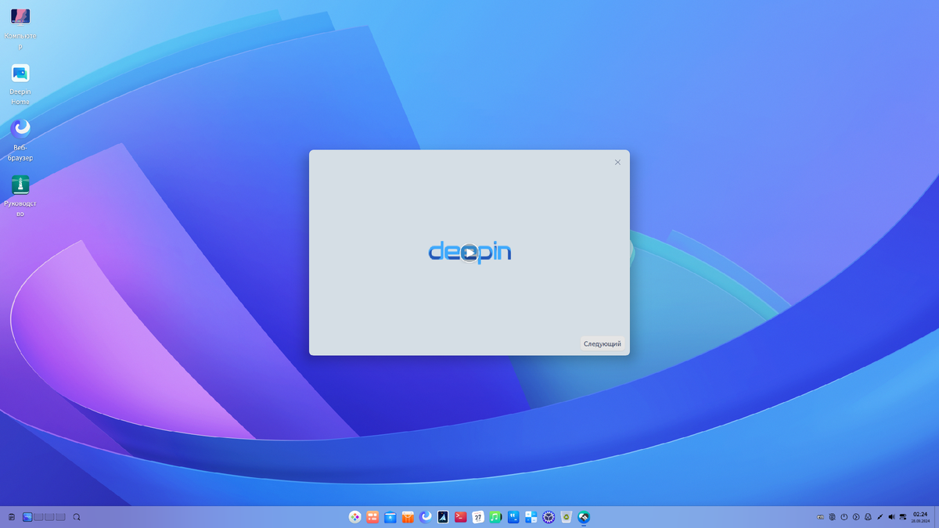
Task: Launch the Веб-браузер desktop shortcut
Action: pyautogui.click(x=20, y=140)
